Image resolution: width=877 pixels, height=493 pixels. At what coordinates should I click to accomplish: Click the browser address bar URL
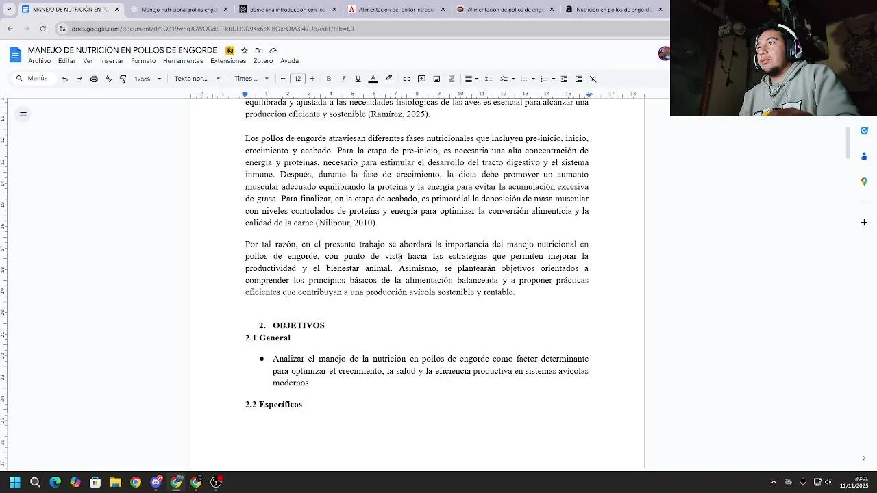coord(212,29)
